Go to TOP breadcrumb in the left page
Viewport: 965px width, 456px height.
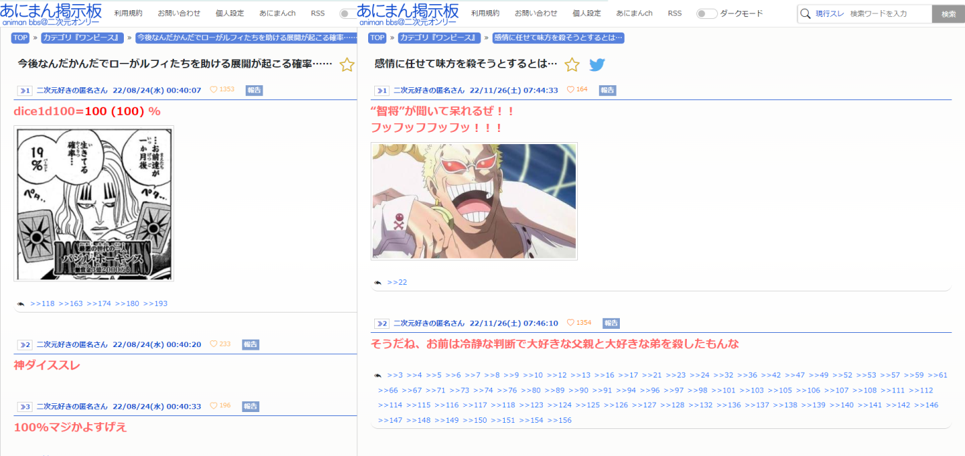(x=20, y=38)
